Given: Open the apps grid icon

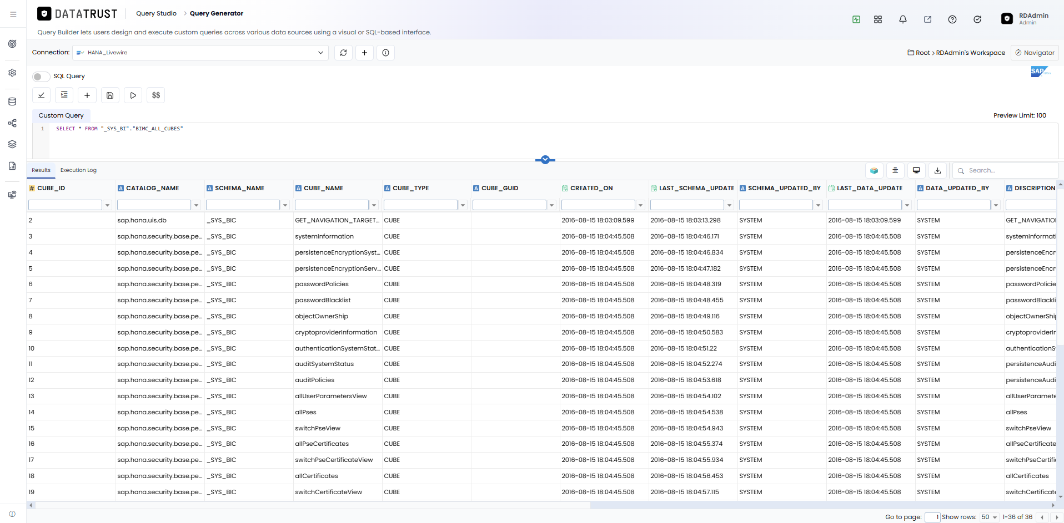Looking at the screenshot, I should tap(878, 19).
